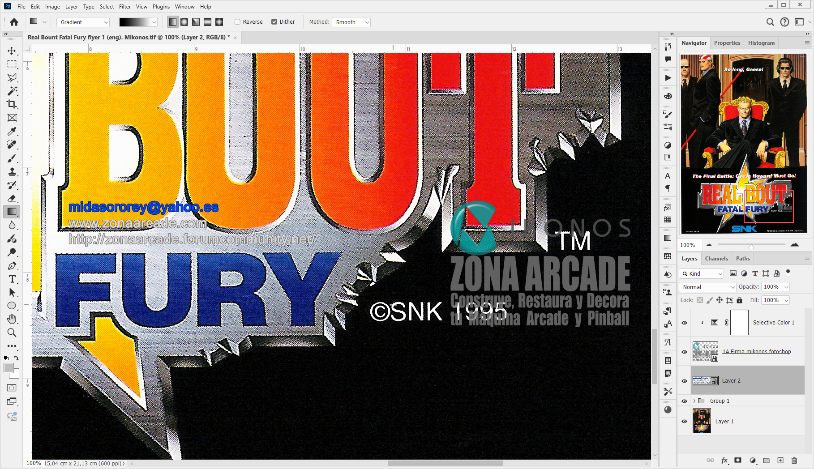Screen dimensions: 814x469
Task: Select the Gradient tool in toolbox
Action: pos(12,212)
